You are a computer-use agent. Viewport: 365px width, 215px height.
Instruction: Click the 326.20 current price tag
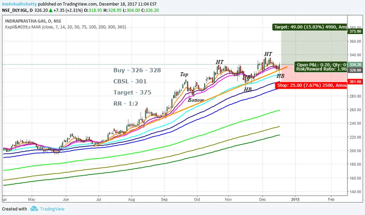coord(355,64)
